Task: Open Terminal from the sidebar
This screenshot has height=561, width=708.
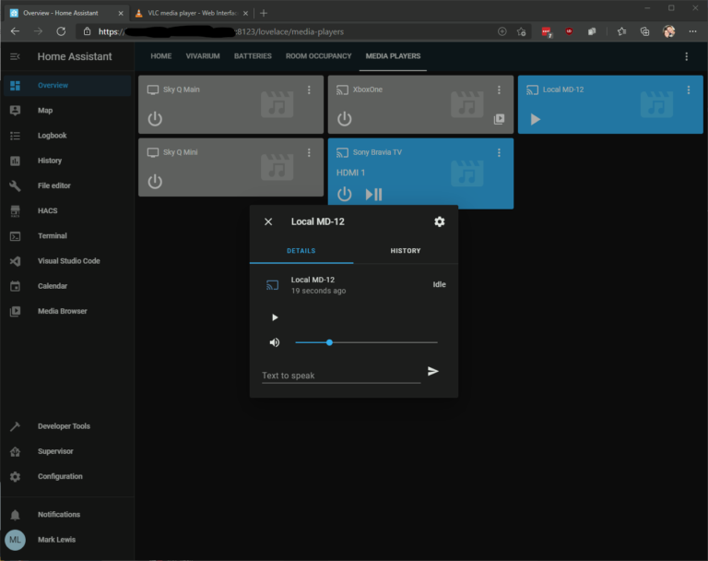Action: click(52, 235)
